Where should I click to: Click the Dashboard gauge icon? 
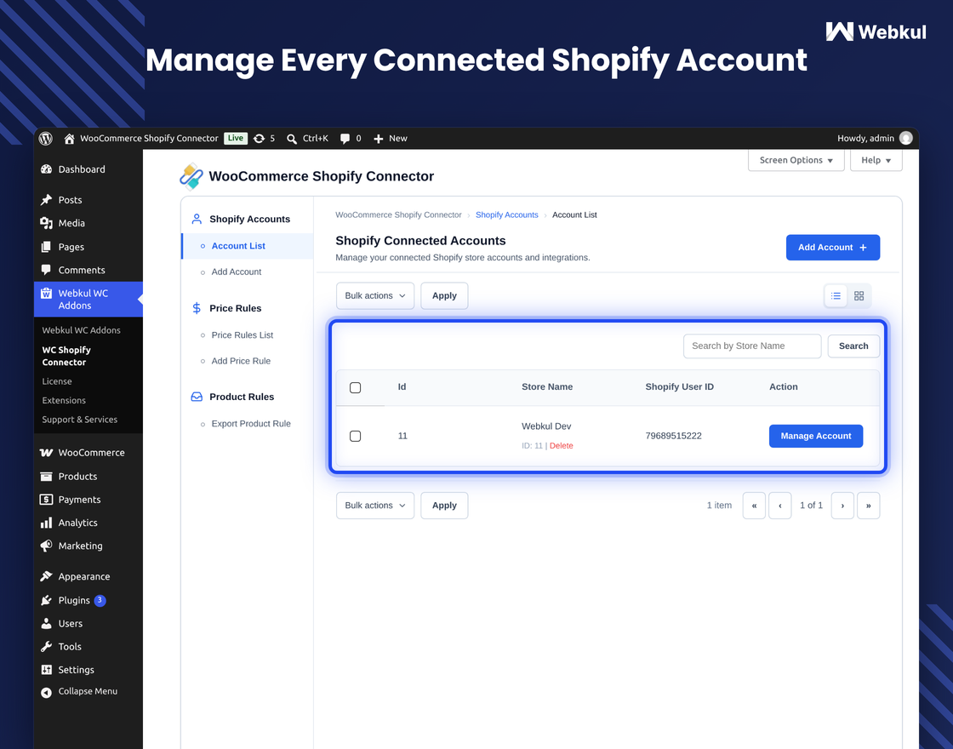46,169
